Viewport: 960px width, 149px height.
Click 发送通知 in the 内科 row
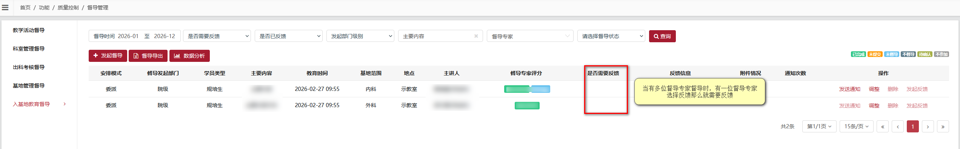point(849,89)
